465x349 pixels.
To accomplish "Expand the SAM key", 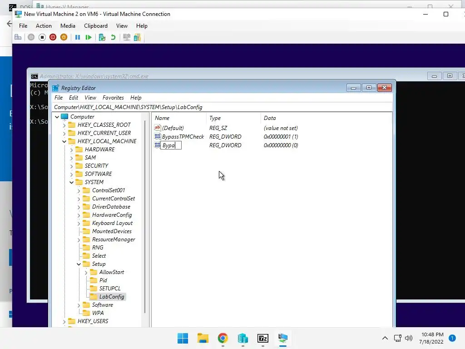I will (x=71, y=158).
